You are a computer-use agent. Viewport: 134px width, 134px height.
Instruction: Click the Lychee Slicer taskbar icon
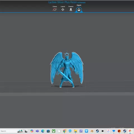130,131
